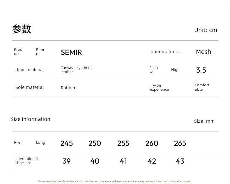Click the "Try-on experience" label
The height and width of the screenshot is (184, 230).
click(159, 87)
